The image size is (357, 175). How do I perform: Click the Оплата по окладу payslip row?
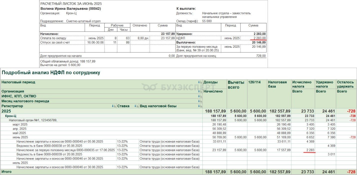[x=108, y=38]
